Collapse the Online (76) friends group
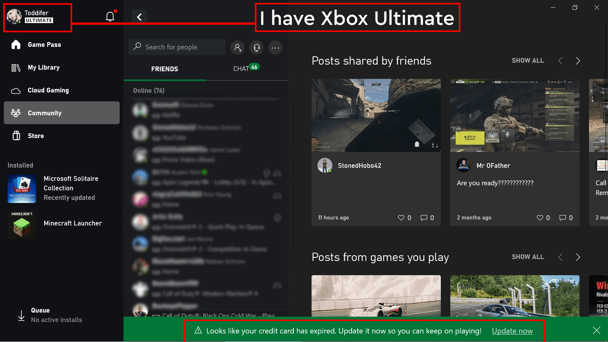The height and width of the screenshot is (342, 608). [149, 91]
